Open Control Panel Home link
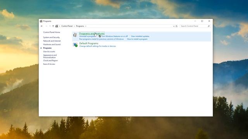 coord(52,32)
